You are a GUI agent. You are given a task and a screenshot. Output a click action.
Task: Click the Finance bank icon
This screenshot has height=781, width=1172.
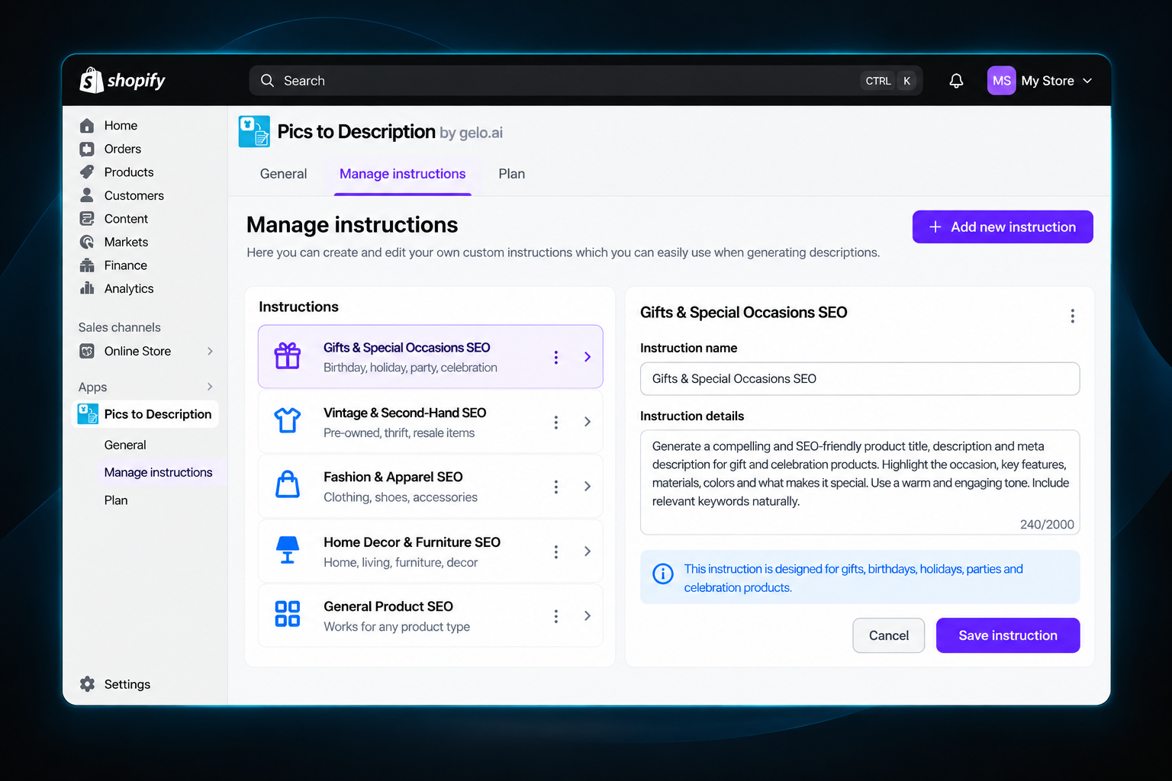click(87, 265)
